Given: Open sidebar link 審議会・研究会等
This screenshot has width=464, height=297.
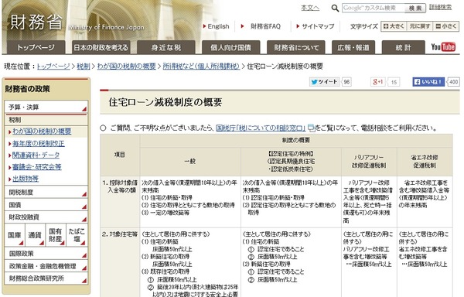Looking at the screenshot, I should (x=37, y=167).
